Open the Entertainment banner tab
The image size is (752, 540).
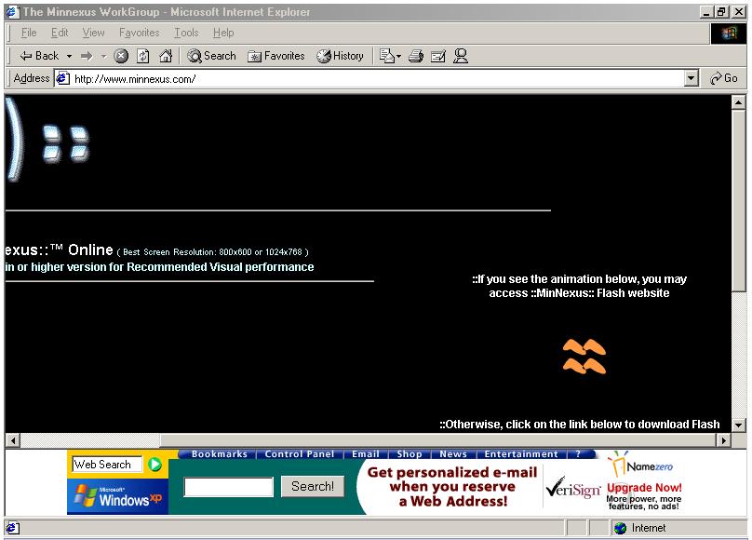click(x=521, y=454)
